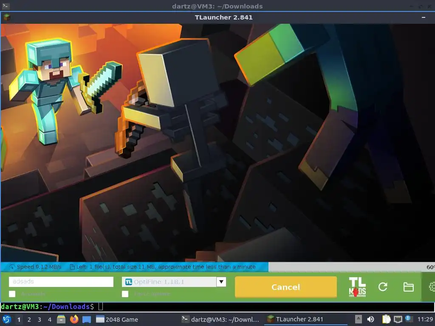Expand the version dropdown arrow
The width and height of the screenshot is (435, 326).
(221, 282)
